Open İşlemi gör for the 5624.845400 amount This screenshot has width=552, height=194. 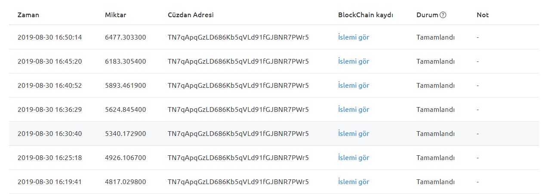coord(354,110)
